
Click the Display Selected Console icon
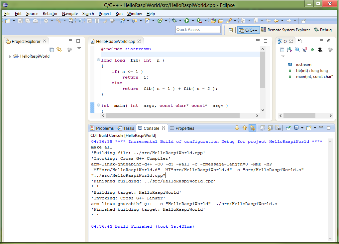click(x=296, y=128)
